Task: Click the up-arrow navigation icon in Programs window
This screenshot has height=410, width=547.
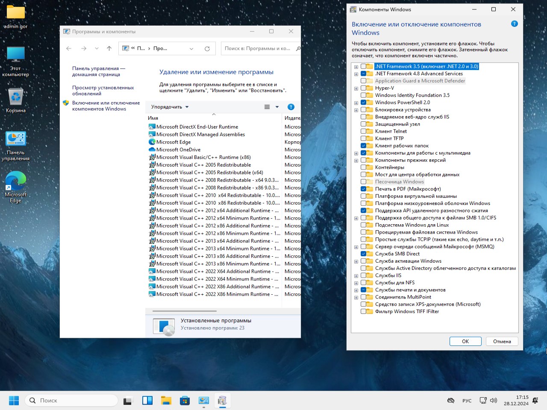Action: [109, 49]
